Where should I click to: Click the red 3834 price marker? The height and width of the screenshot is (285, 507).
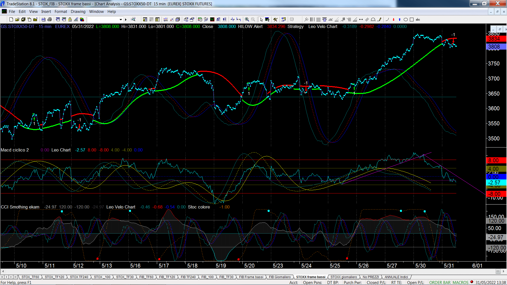coord(496,39)
